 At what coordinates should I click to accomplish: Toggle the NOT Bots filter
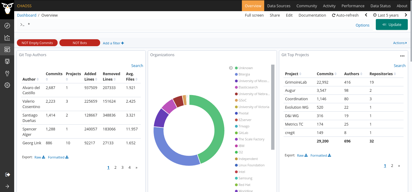click(x=80, y=43)
